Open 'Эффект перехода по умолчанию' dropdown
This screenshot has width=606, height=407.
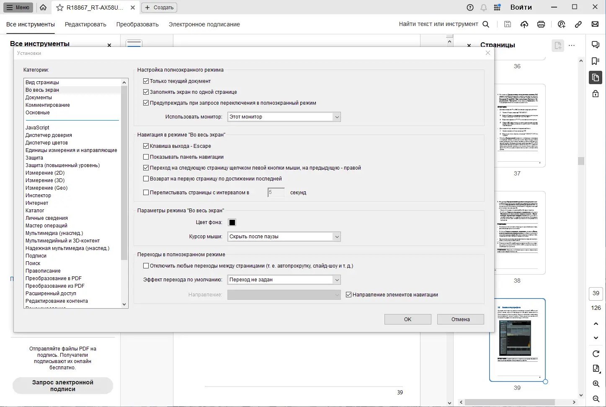click(x=284, y=280)
